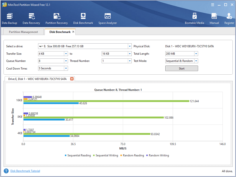Click the chart title 'Queue Number: 8, Thread Number: 1'
This screenshot has height=177, width=236.
click(118, 90)
